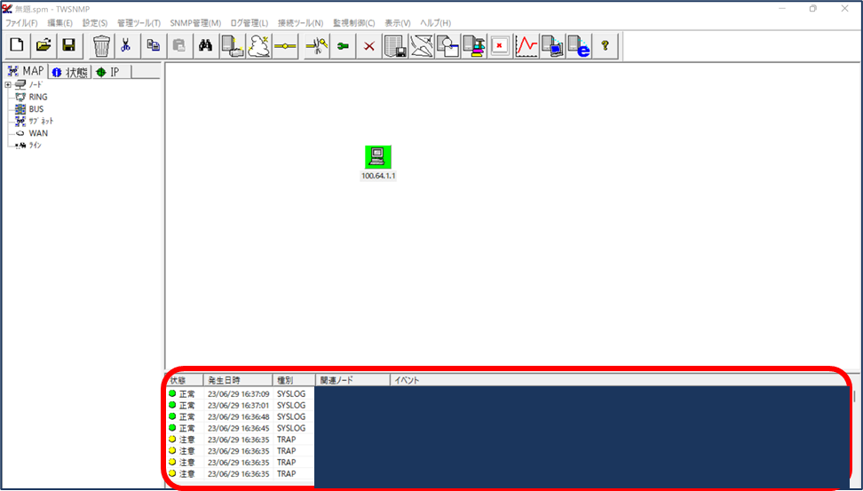Sort log by 関連ノード column header
The image size is (863, 491).
coord(352,380)
